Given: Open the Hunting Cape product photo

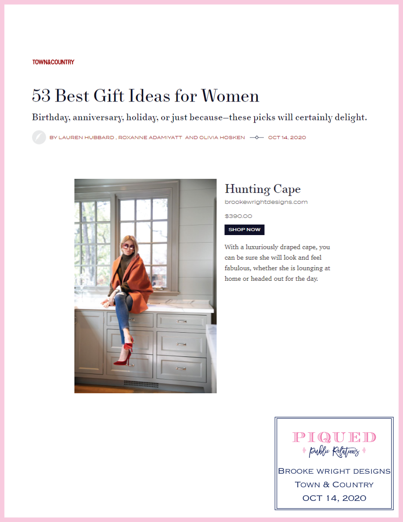Looking at the screenshot, I should pyautogui.click(x=145, y=286).
